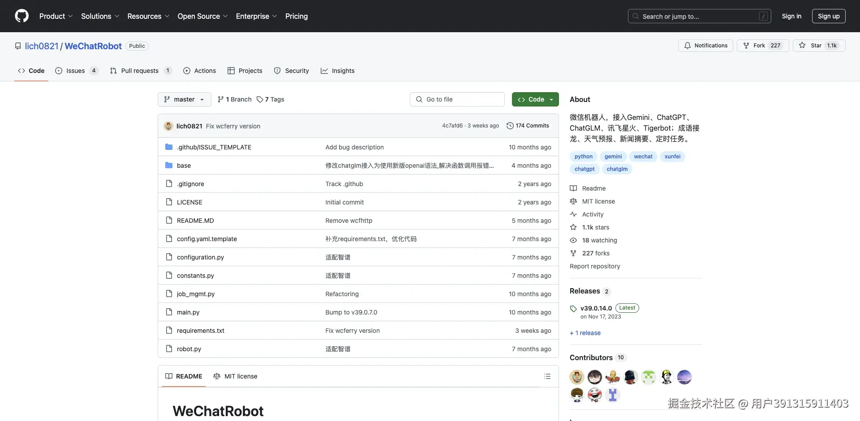This screenshot has height=421, width=860.
Task: Click the 18 watching eye icon
Action: (x=574, y=240)
